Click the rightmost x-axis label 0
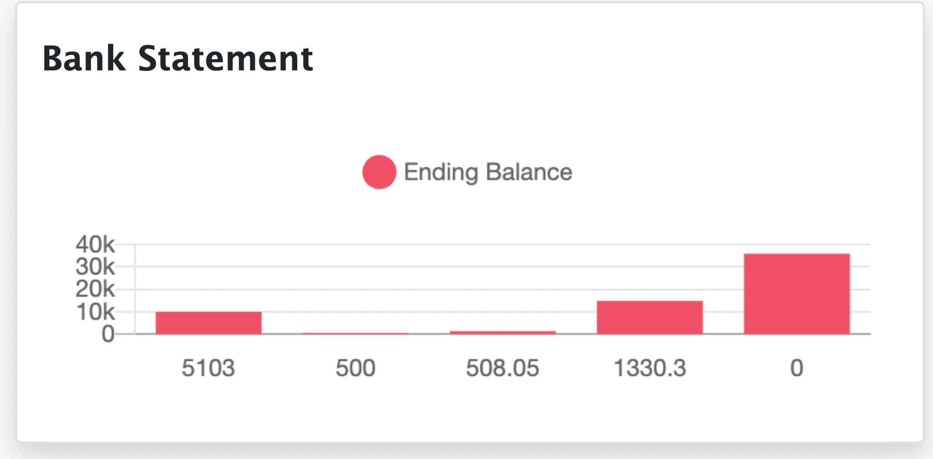This screenshot has width=933, height=459. [797, 368]
